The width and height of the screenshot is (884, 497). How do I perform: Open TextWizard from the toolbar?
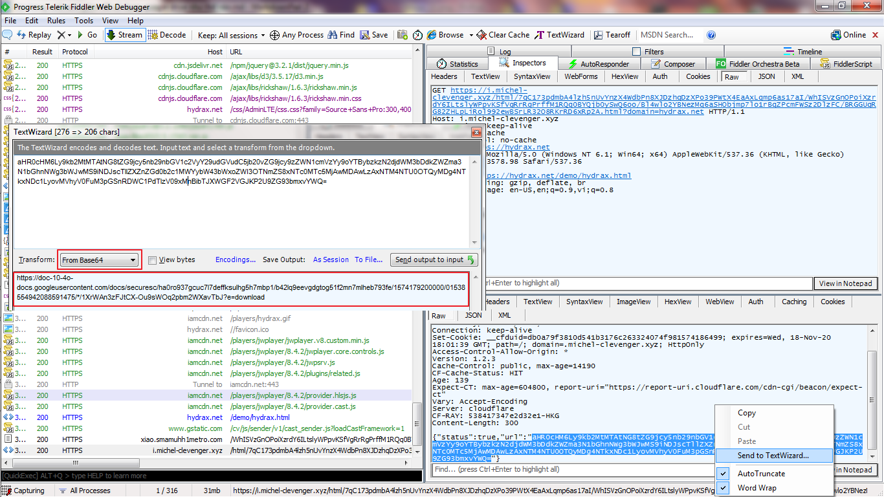point(560,35)
